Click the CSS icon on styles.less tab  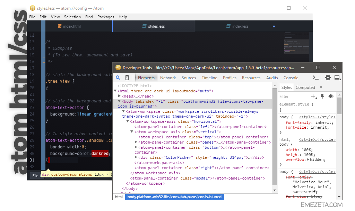point(144,26)
